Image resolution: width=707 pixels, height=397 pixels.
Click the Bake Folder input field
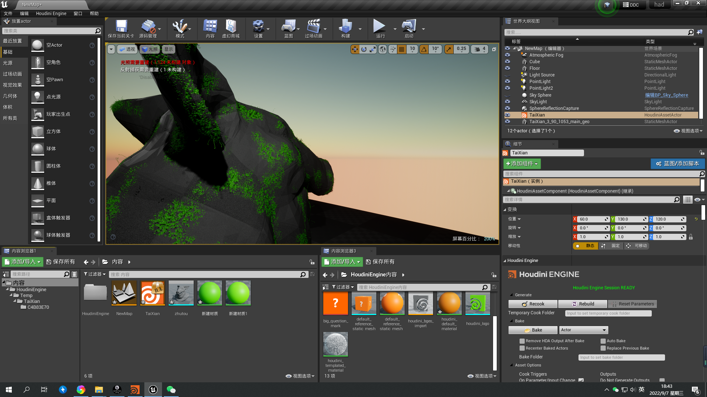pos(621,357)
